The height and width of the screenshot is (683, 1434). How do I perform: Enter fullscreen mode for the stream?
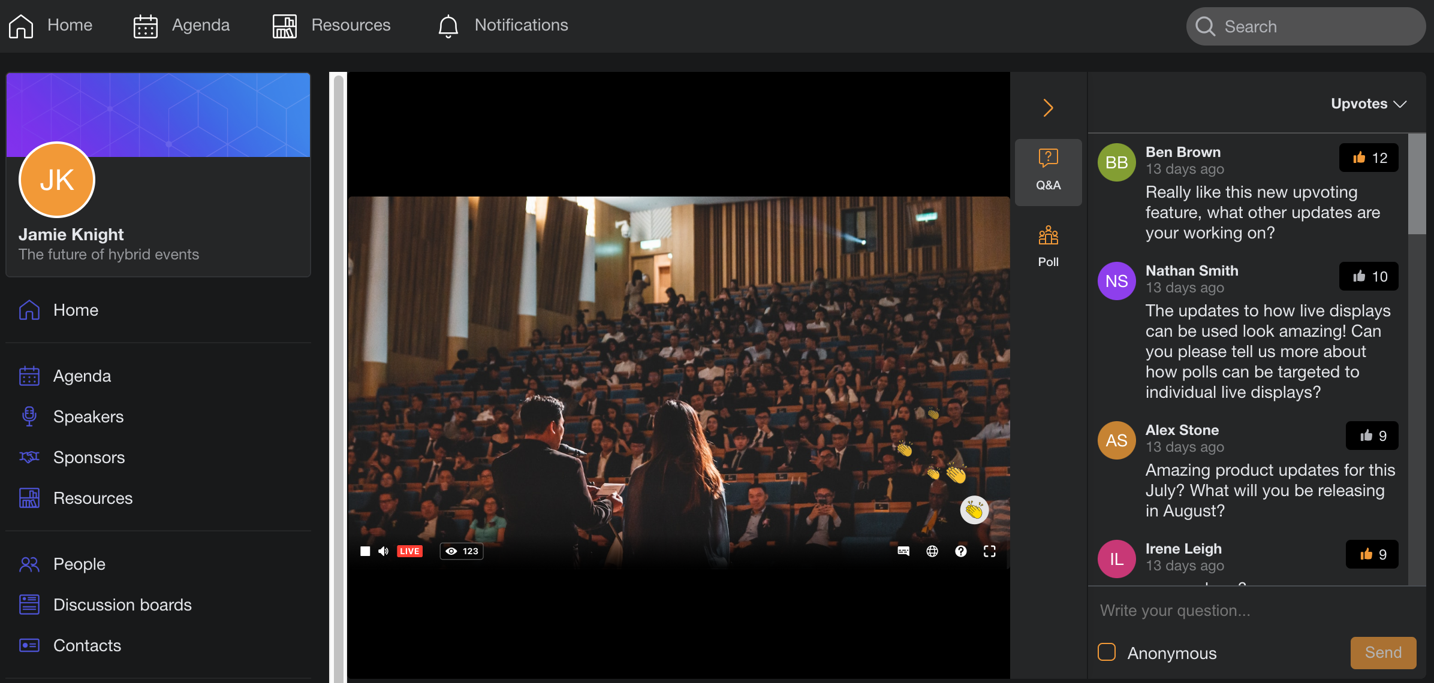click(990, 551)
